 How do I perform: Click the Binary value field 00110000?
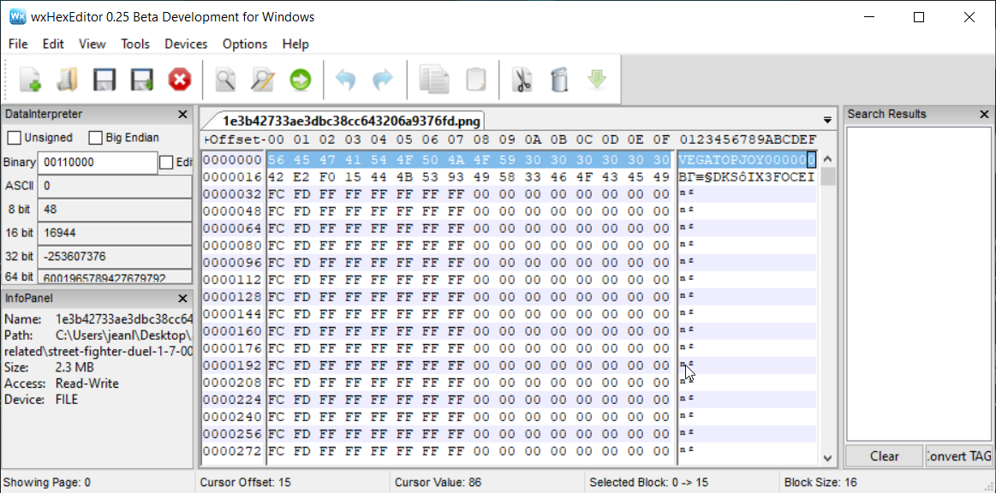tap(98, 163)
